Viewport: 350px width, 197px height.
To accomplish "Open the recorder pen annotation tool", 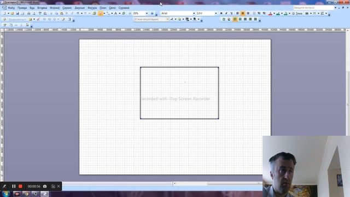I will [4, 186].
